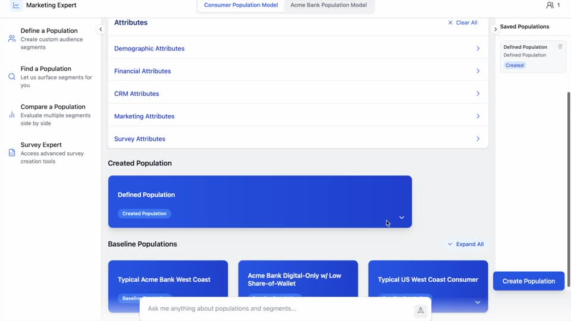Click the Created Population section heading
Viewport: 571px width, 321px height.
pyautogui.click(x=139, y=163)
